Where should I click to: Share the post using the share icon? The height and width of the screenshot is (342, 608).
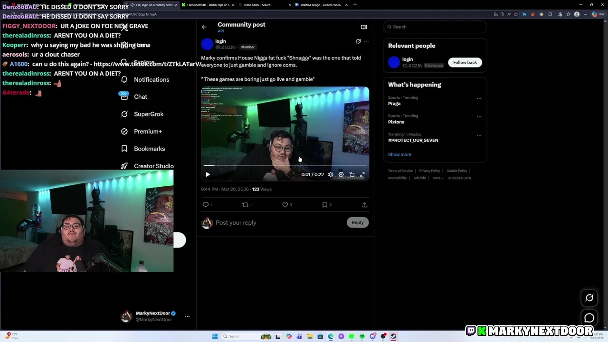(x=365, y=205)
